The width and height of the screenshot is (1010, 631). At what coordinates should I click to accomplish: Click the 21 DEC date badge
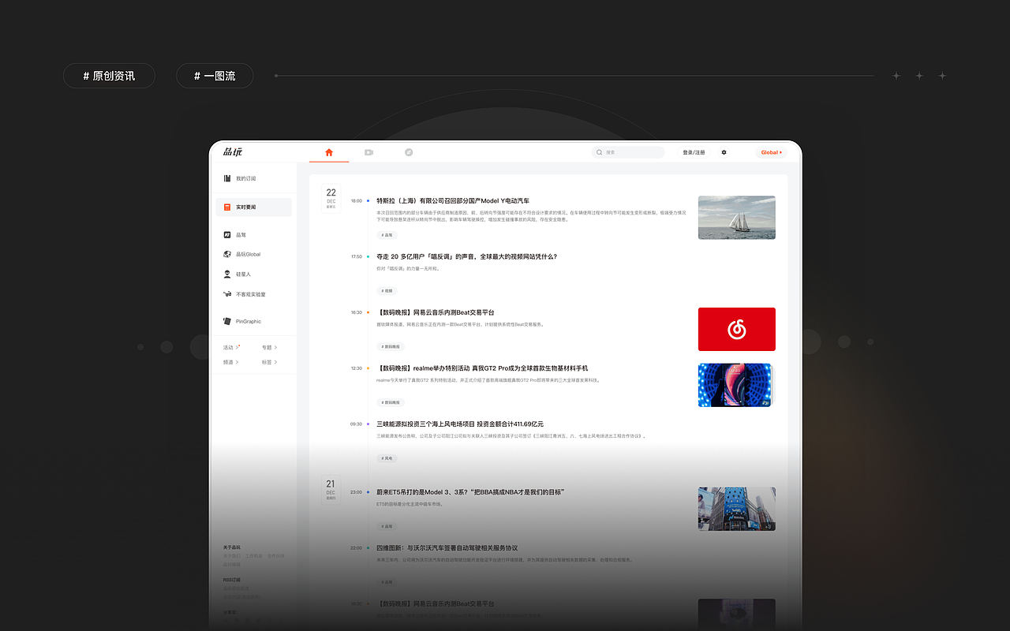331,489
